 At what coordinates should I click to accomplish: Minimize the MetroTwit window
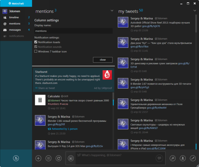[x=181, y=4]
